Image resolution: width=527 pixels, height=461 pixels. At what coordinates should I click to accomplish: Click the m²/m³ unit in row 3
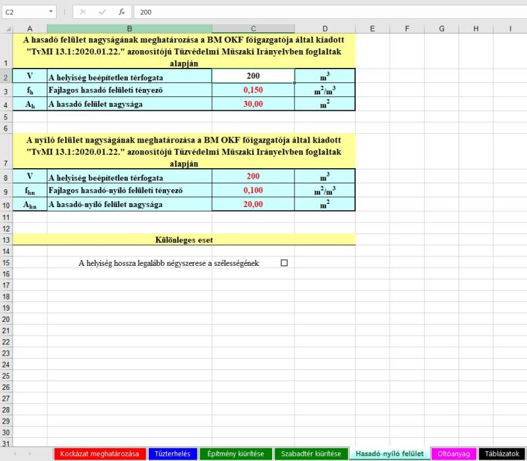(x=325, y=90)
